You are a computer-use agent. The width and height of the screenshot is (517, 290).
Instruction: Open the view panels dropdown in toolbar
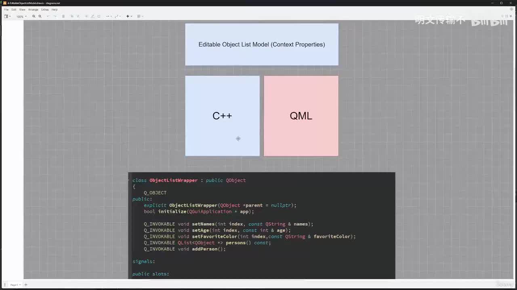point(7,17)
